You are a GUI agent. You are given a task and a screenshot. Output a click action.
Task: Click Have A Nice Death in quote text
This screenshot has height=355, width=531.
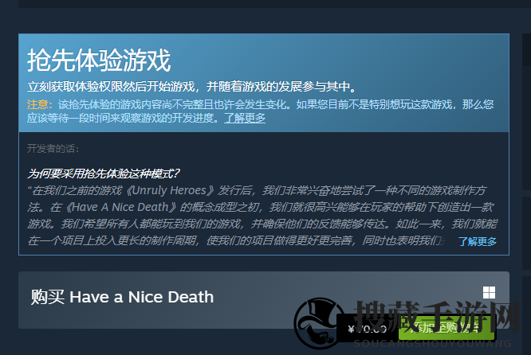point(120,207)
